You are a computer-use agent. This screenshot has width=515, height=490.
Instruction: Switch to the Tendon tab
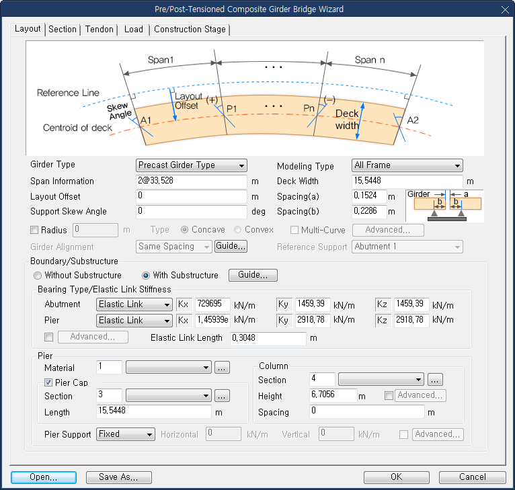[x=99, y=30]
